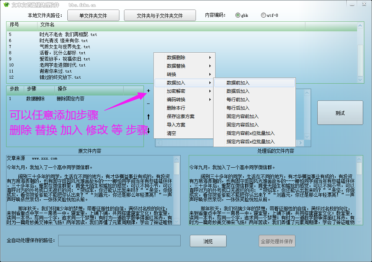This screenshot has height=262, width=372.
Task: Choose 指定内容前x位批量加入
Action: [x=255, y=133]
